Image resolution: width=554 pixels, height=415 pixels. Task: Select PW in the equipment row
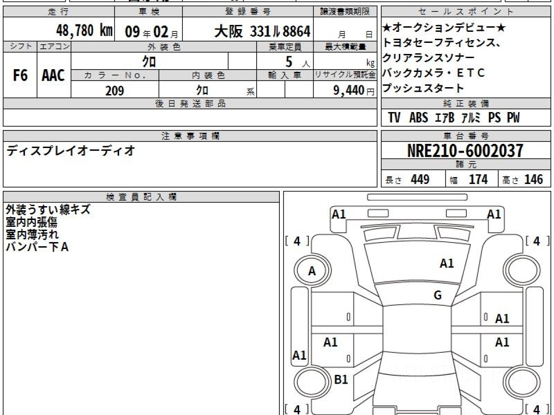point(513,118)
